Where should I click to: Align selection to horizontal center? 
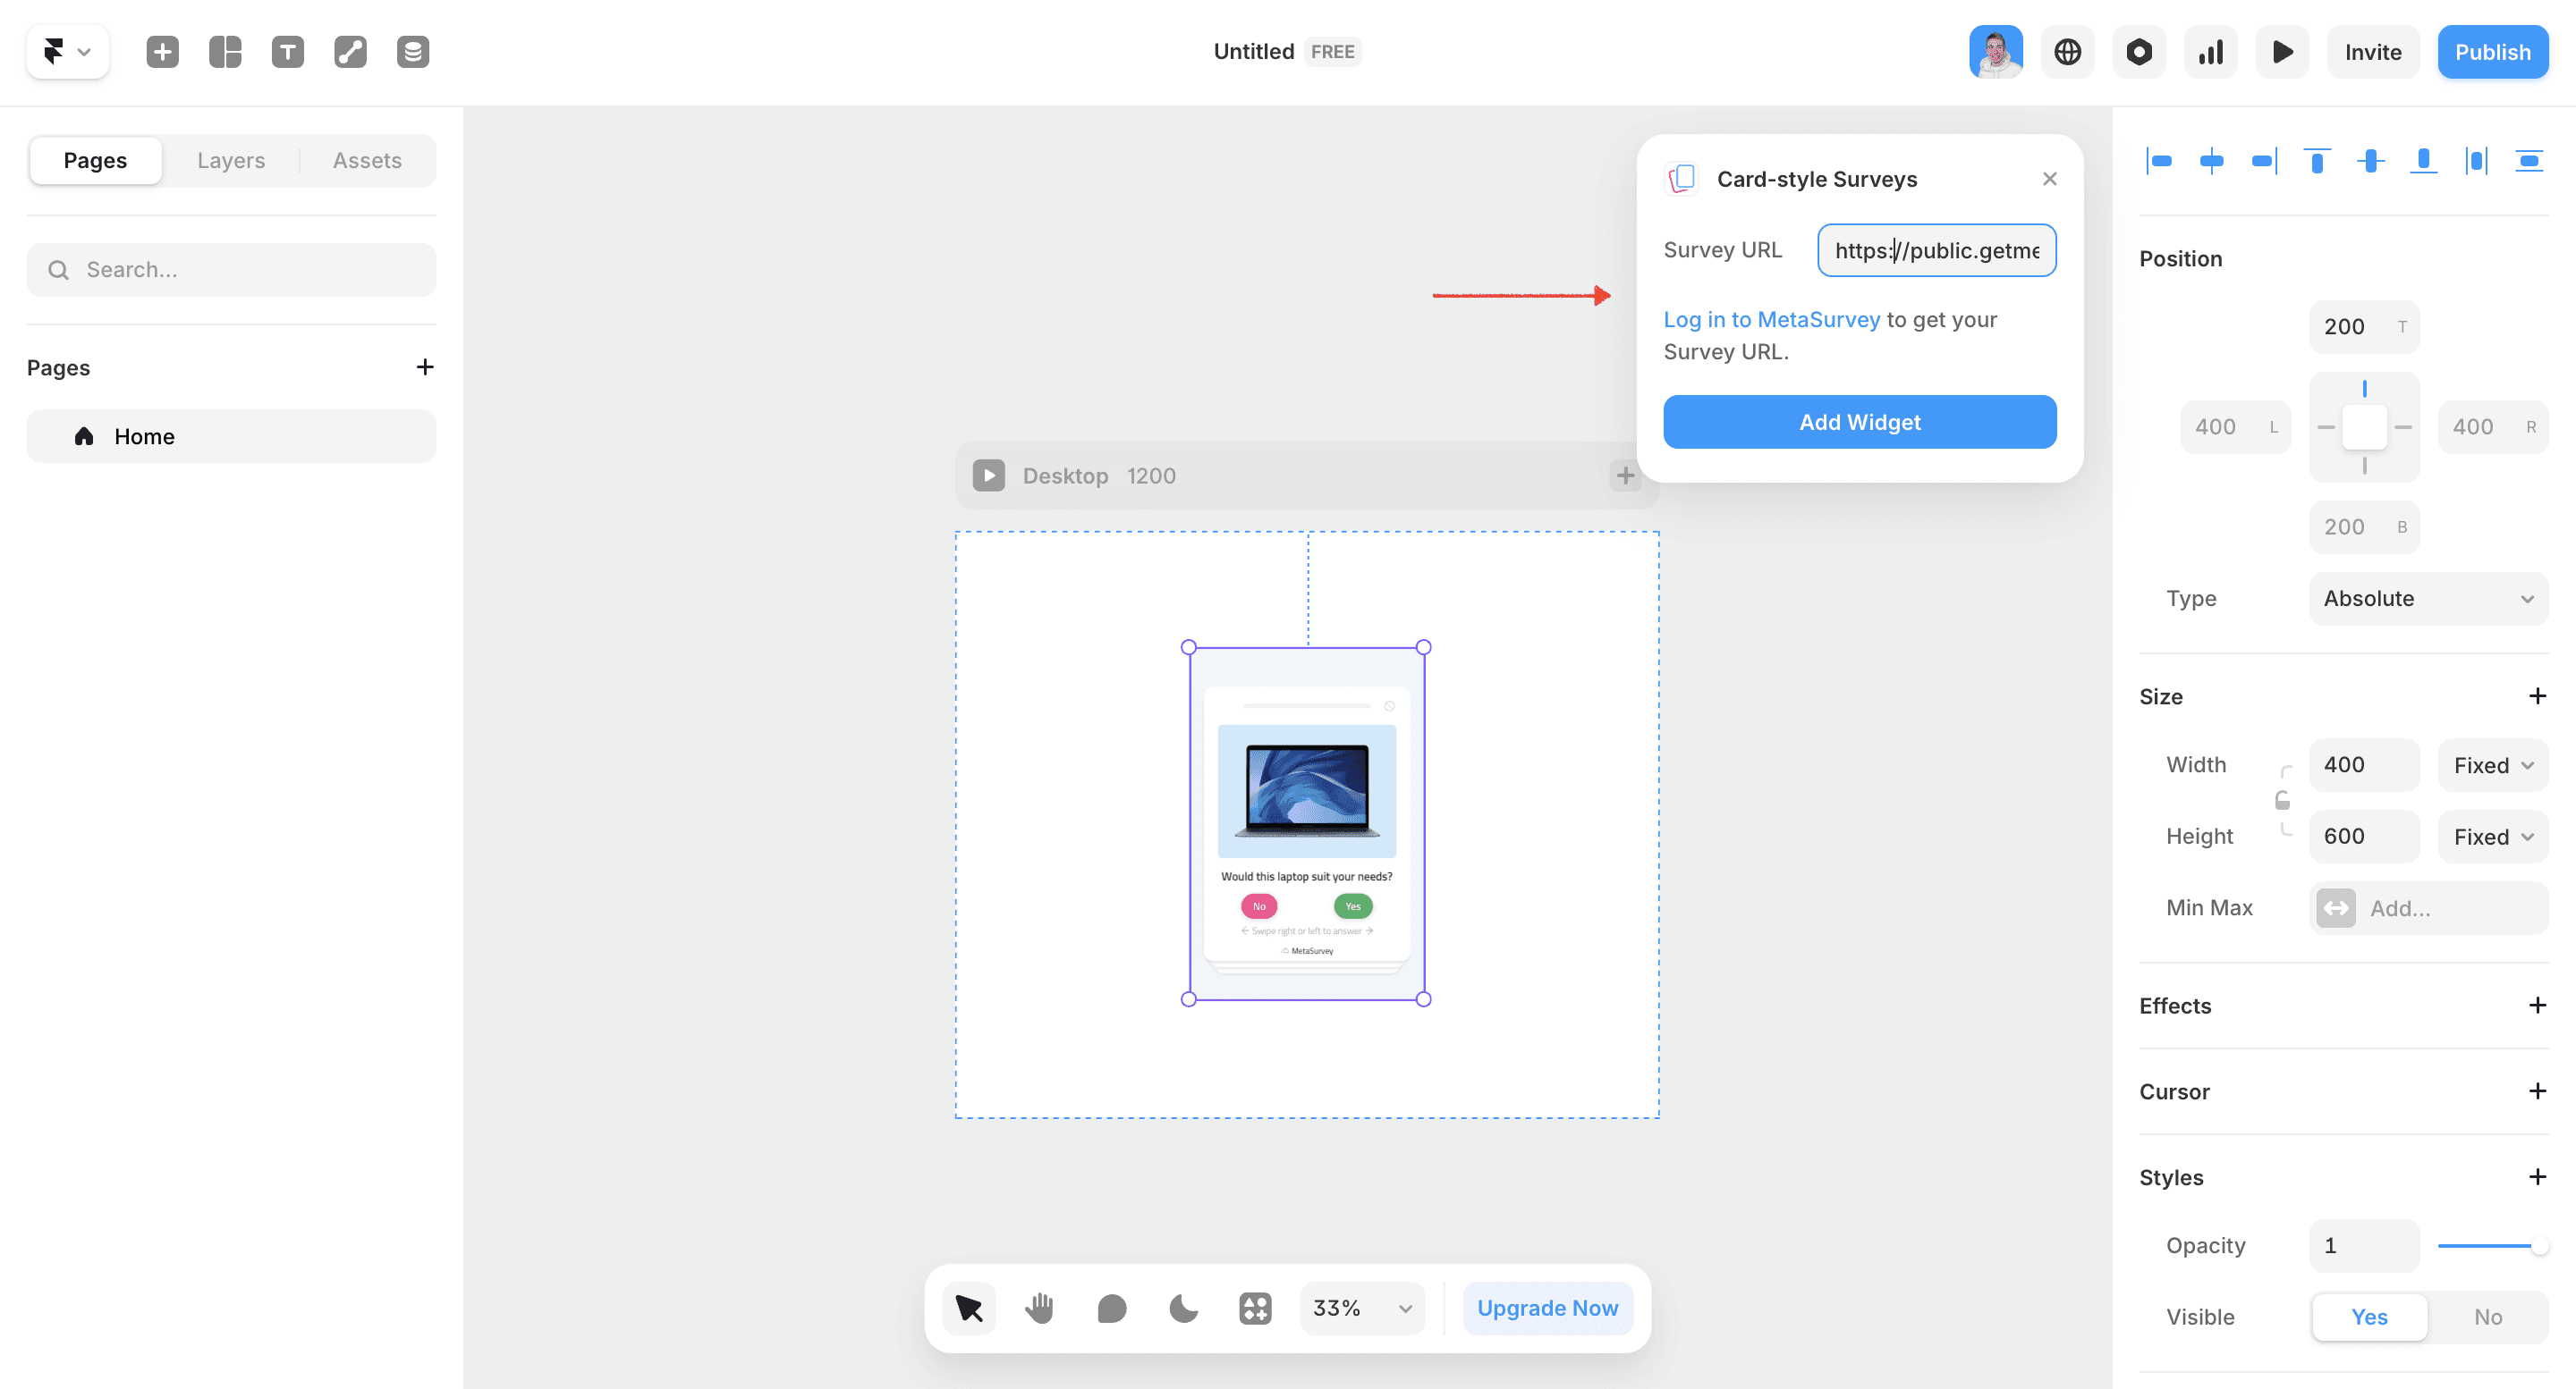[2212, 160]
